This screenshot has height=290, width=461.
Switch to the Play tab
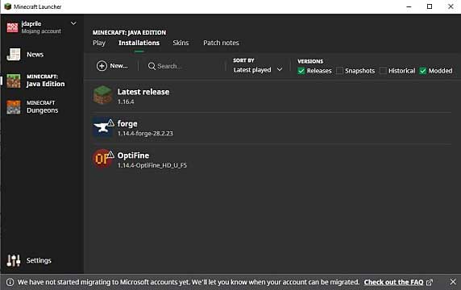click(x=99, y=43)
